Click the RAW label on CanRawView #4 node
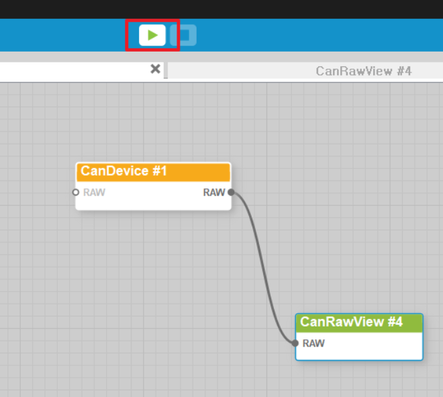The image size is (443, 397). click(313, 343)
